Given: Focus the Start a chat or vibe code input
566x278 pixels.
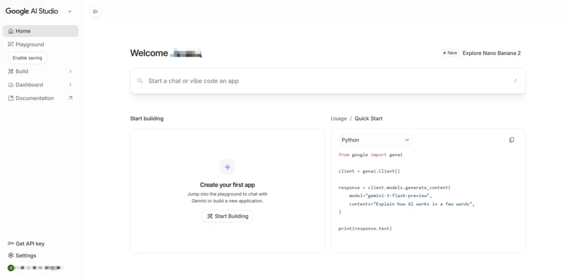Looking at the screenshot, I should tap(328, 81).
